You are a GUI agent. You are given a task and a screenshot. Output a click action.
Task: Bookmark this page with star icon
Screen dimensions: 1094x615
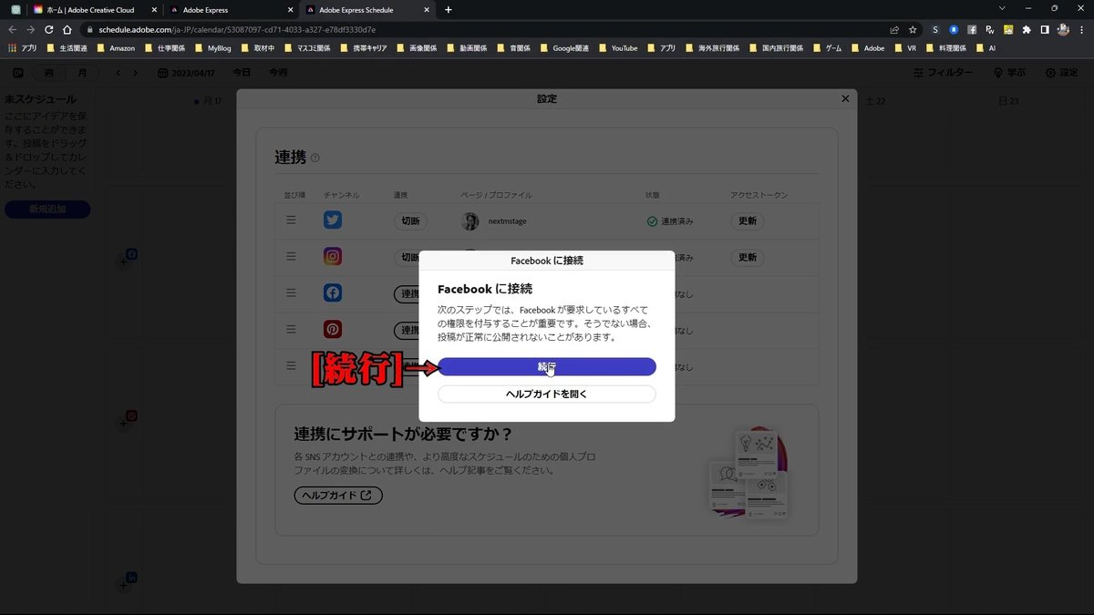pyautogui.click(x=913, y=29)
